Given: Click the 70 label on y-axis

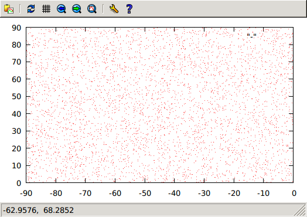Looking at the screenshot, I should pyautogui.click(x=16, y=62).
